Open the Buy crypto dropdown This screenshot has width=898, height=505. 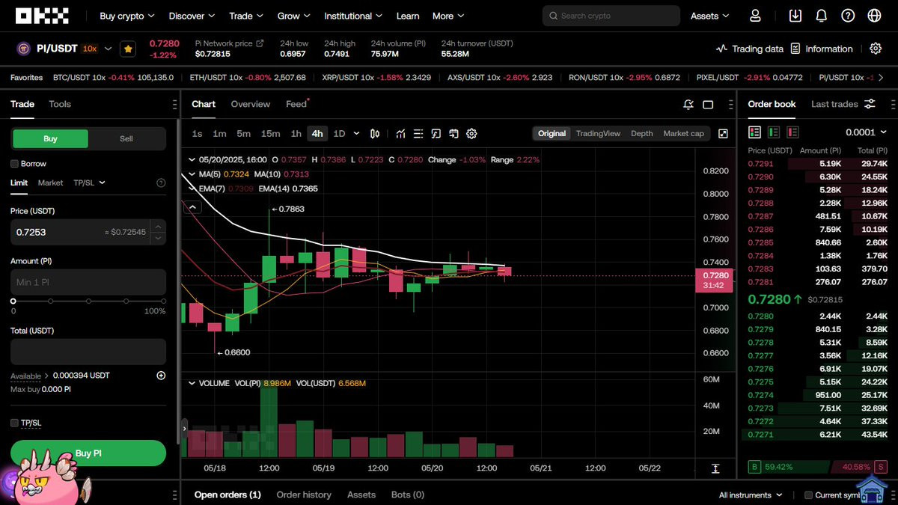pos(127,16)
